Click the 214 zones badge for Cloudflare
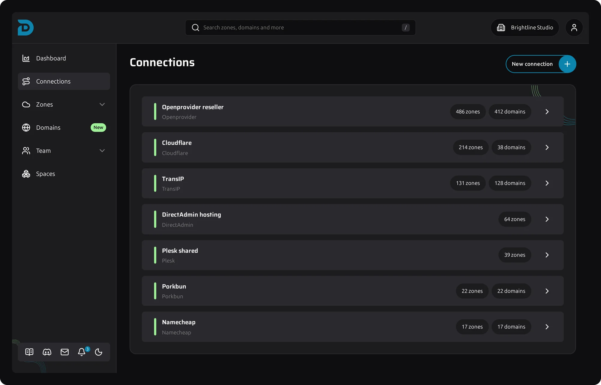The width and height of the screenshot is (601, 385). point(471,147)
